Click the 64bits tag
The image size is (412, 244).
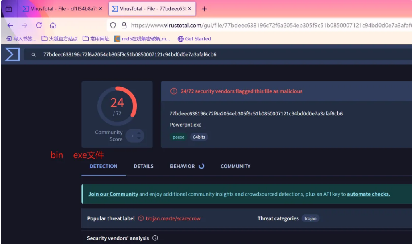(x=199, y=137)
